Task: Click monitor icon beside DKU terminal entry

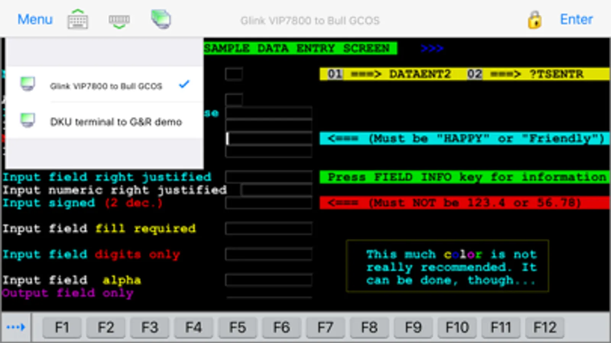Action: 28,120
